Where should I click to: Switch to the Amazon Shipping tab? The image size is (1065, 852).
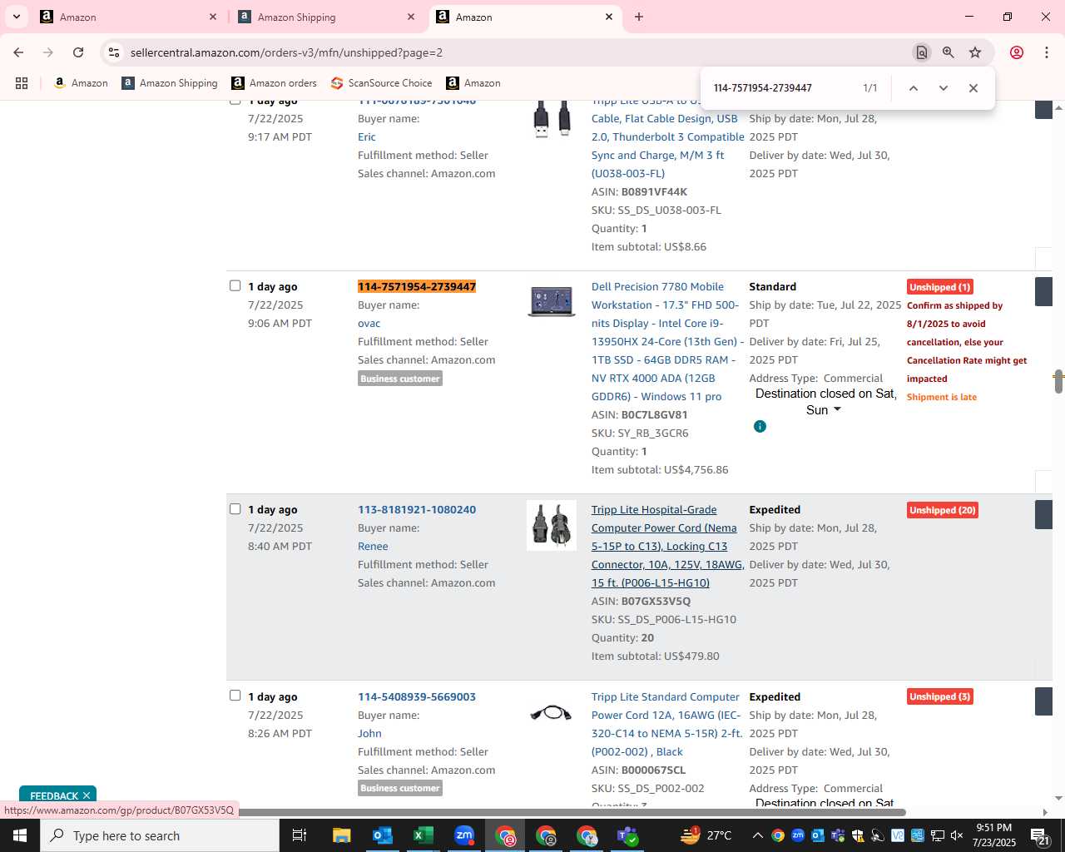coord(325,17)
